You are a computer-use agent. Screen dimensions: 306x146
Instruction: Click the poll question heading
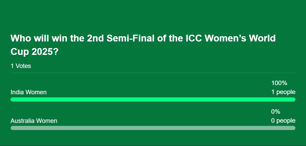[143, 45]
